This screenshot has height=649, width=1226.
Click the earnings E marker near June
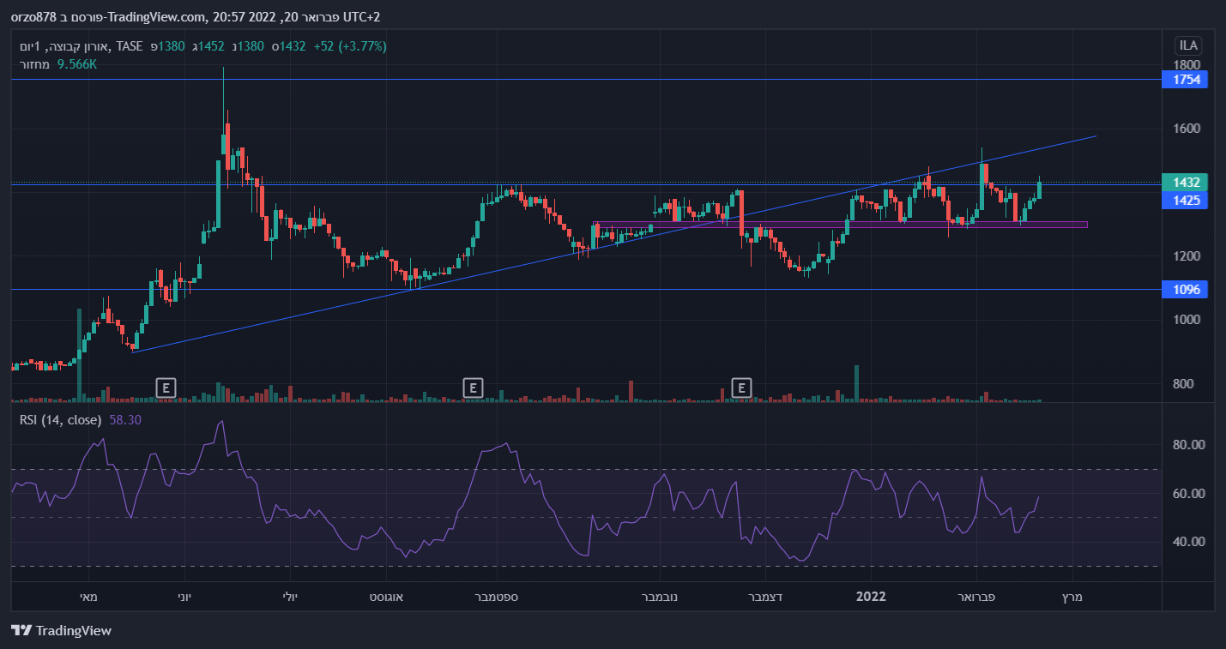tap(166, 388)
